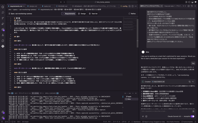
Task: Open the Kiro ghost panel in sidebar
Action: pyautogui.click(x=3, y=41)
